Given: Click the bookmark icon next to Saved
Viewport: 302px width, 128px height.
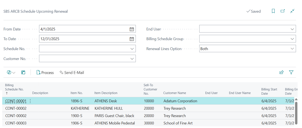Looking at the screenshot, I should [273, 11].
